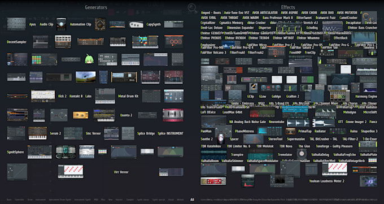Choose the white hardware synth thumbnail beside CapySynth
The height and width of the screenshot is (204, 384).
coord(136,24)
